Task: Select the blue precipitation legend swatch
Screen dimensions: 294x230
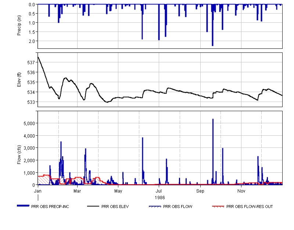Action: point(23,206)
